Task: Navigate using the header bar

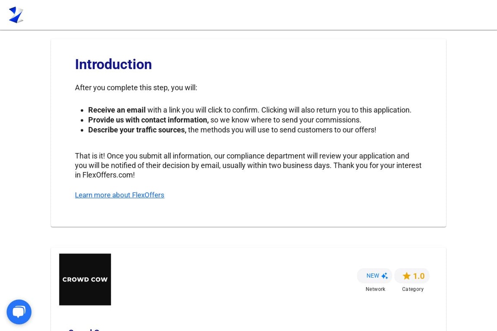Action: pos(248,15)
